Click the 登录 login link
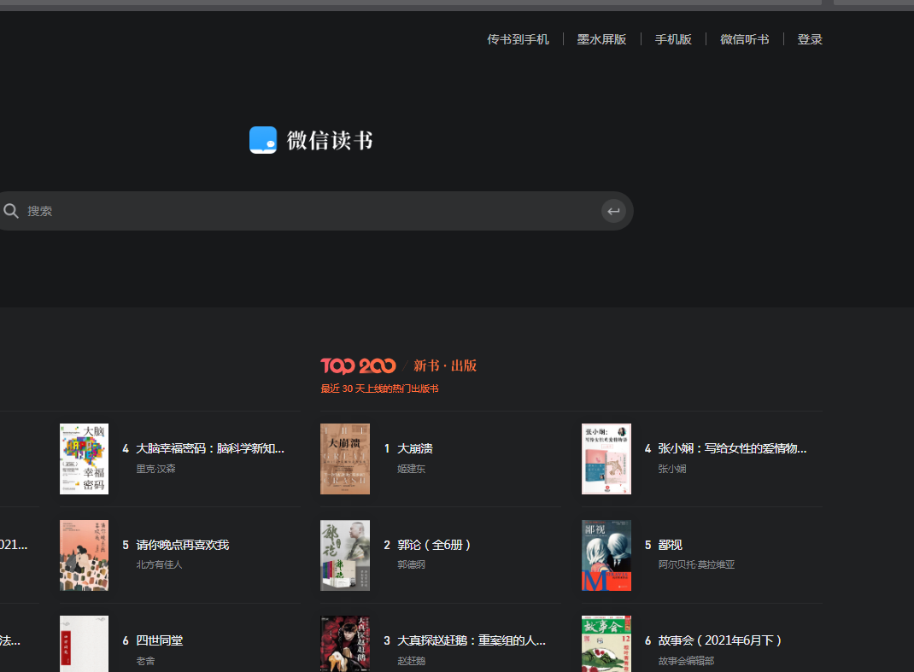Viewport: 914px width, 672px height. 810,39
